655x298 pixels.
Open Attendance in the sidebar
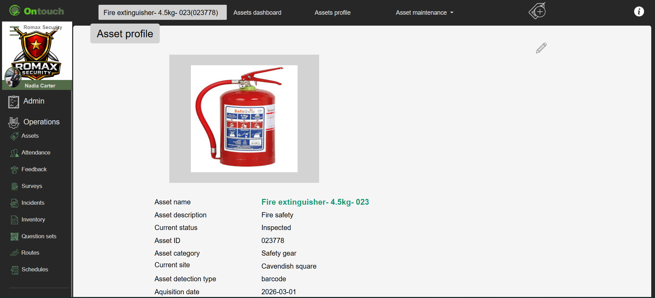pos(36,152)
